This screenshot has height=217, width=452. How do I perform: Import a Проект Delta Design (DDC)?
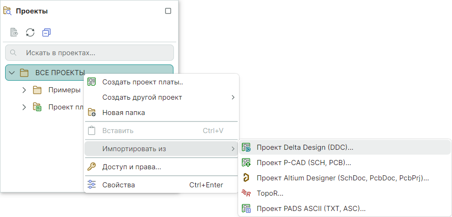point(305,147)
